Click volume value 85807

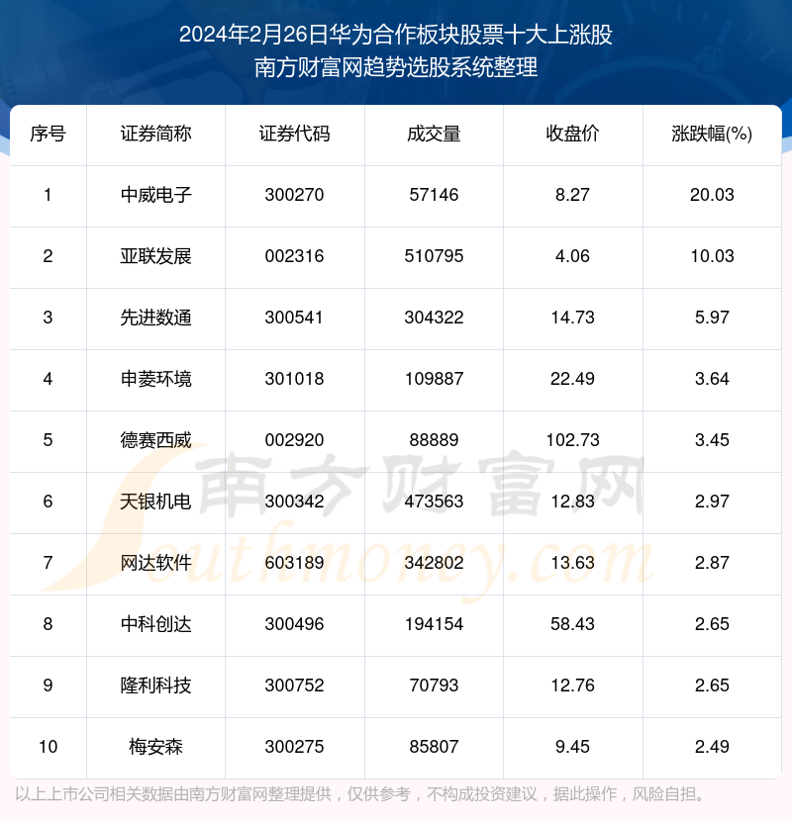tap(434, 747)
